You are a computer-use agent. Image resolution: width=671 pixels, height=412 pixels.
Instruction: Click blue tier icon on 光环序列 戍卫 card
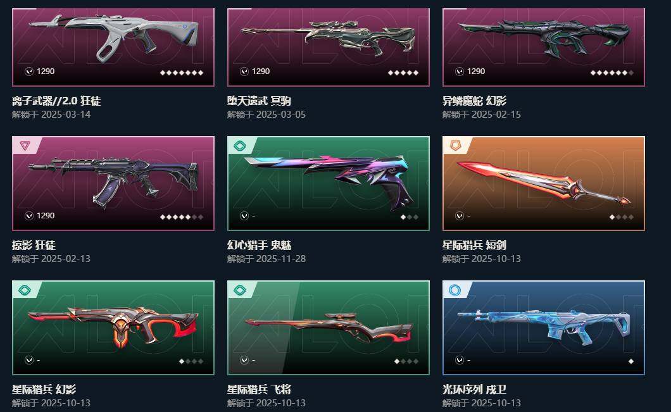(x=455, y=290)
